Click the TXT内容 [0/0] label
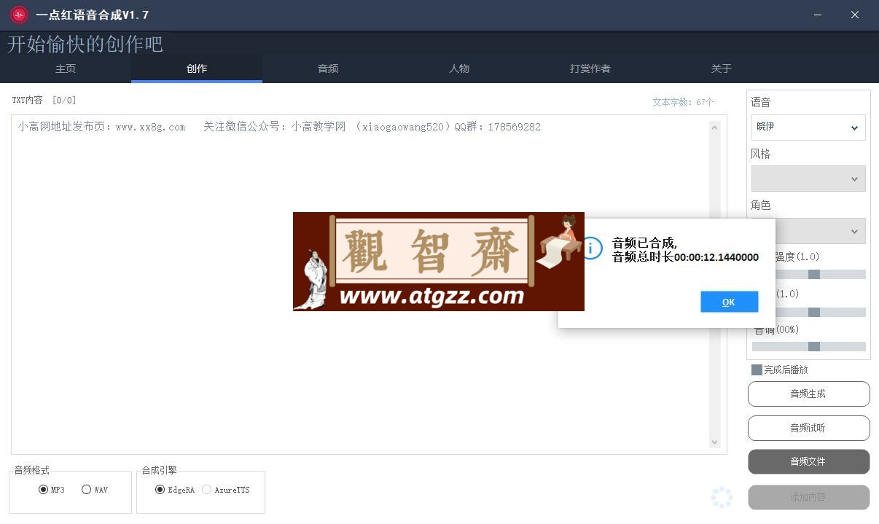 click(x=44, y=100)
